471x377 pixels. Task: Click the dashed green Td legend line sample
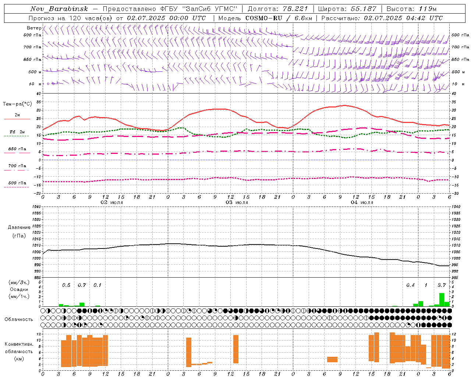click(16, 136)
